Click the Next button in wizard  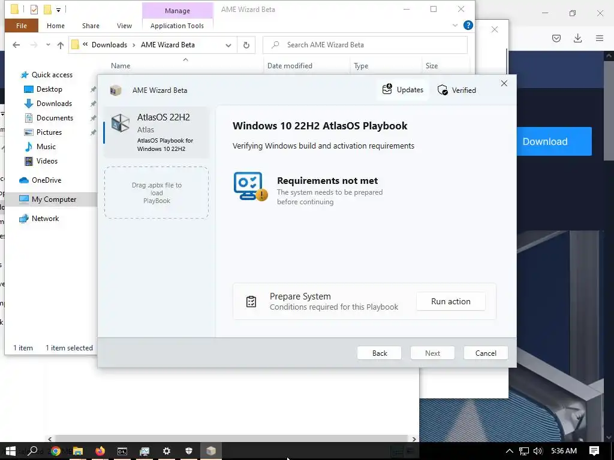(x=432, y=353)
